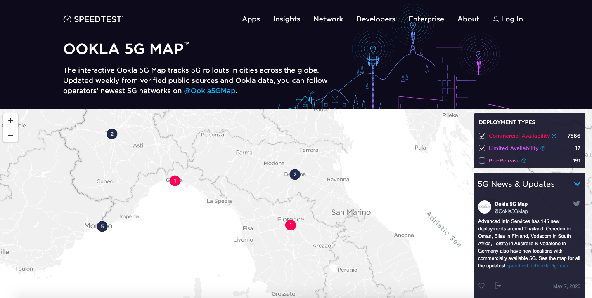Screen dimensions: 592x298
Task: Open the speedtest.net/ookla-5g-map link
Action: [x=537, y=266]
